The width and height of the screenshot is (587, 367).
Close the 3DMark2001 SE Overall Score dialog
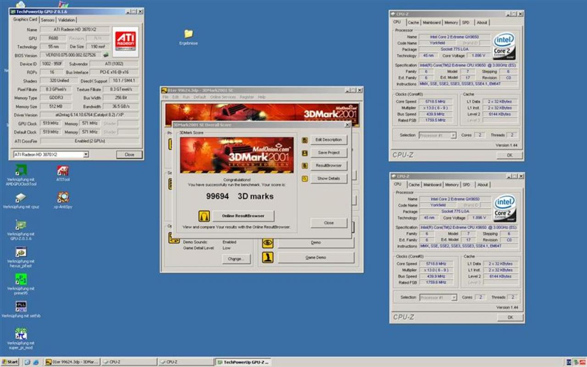(347, 125)
